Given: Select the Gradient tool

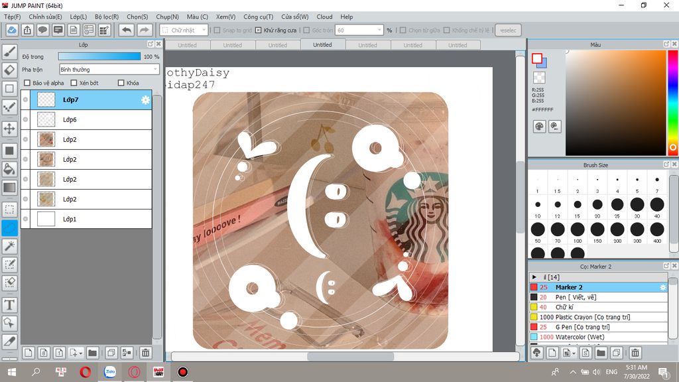Looking at the screenshot, I should pos(9,188).
